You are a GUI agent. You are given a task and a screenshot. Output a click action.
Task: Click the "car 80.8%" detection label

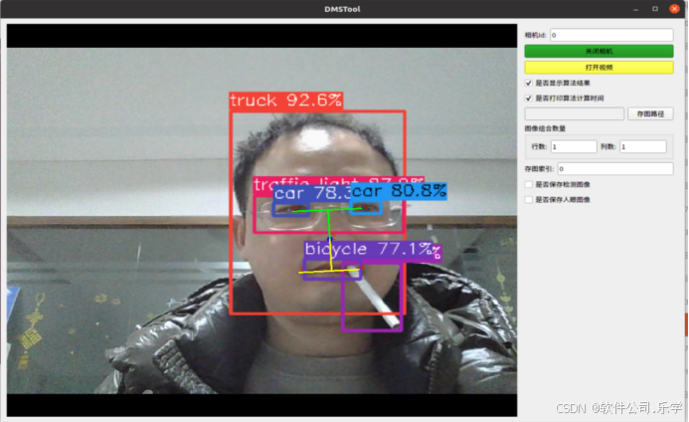click(399, 191)
